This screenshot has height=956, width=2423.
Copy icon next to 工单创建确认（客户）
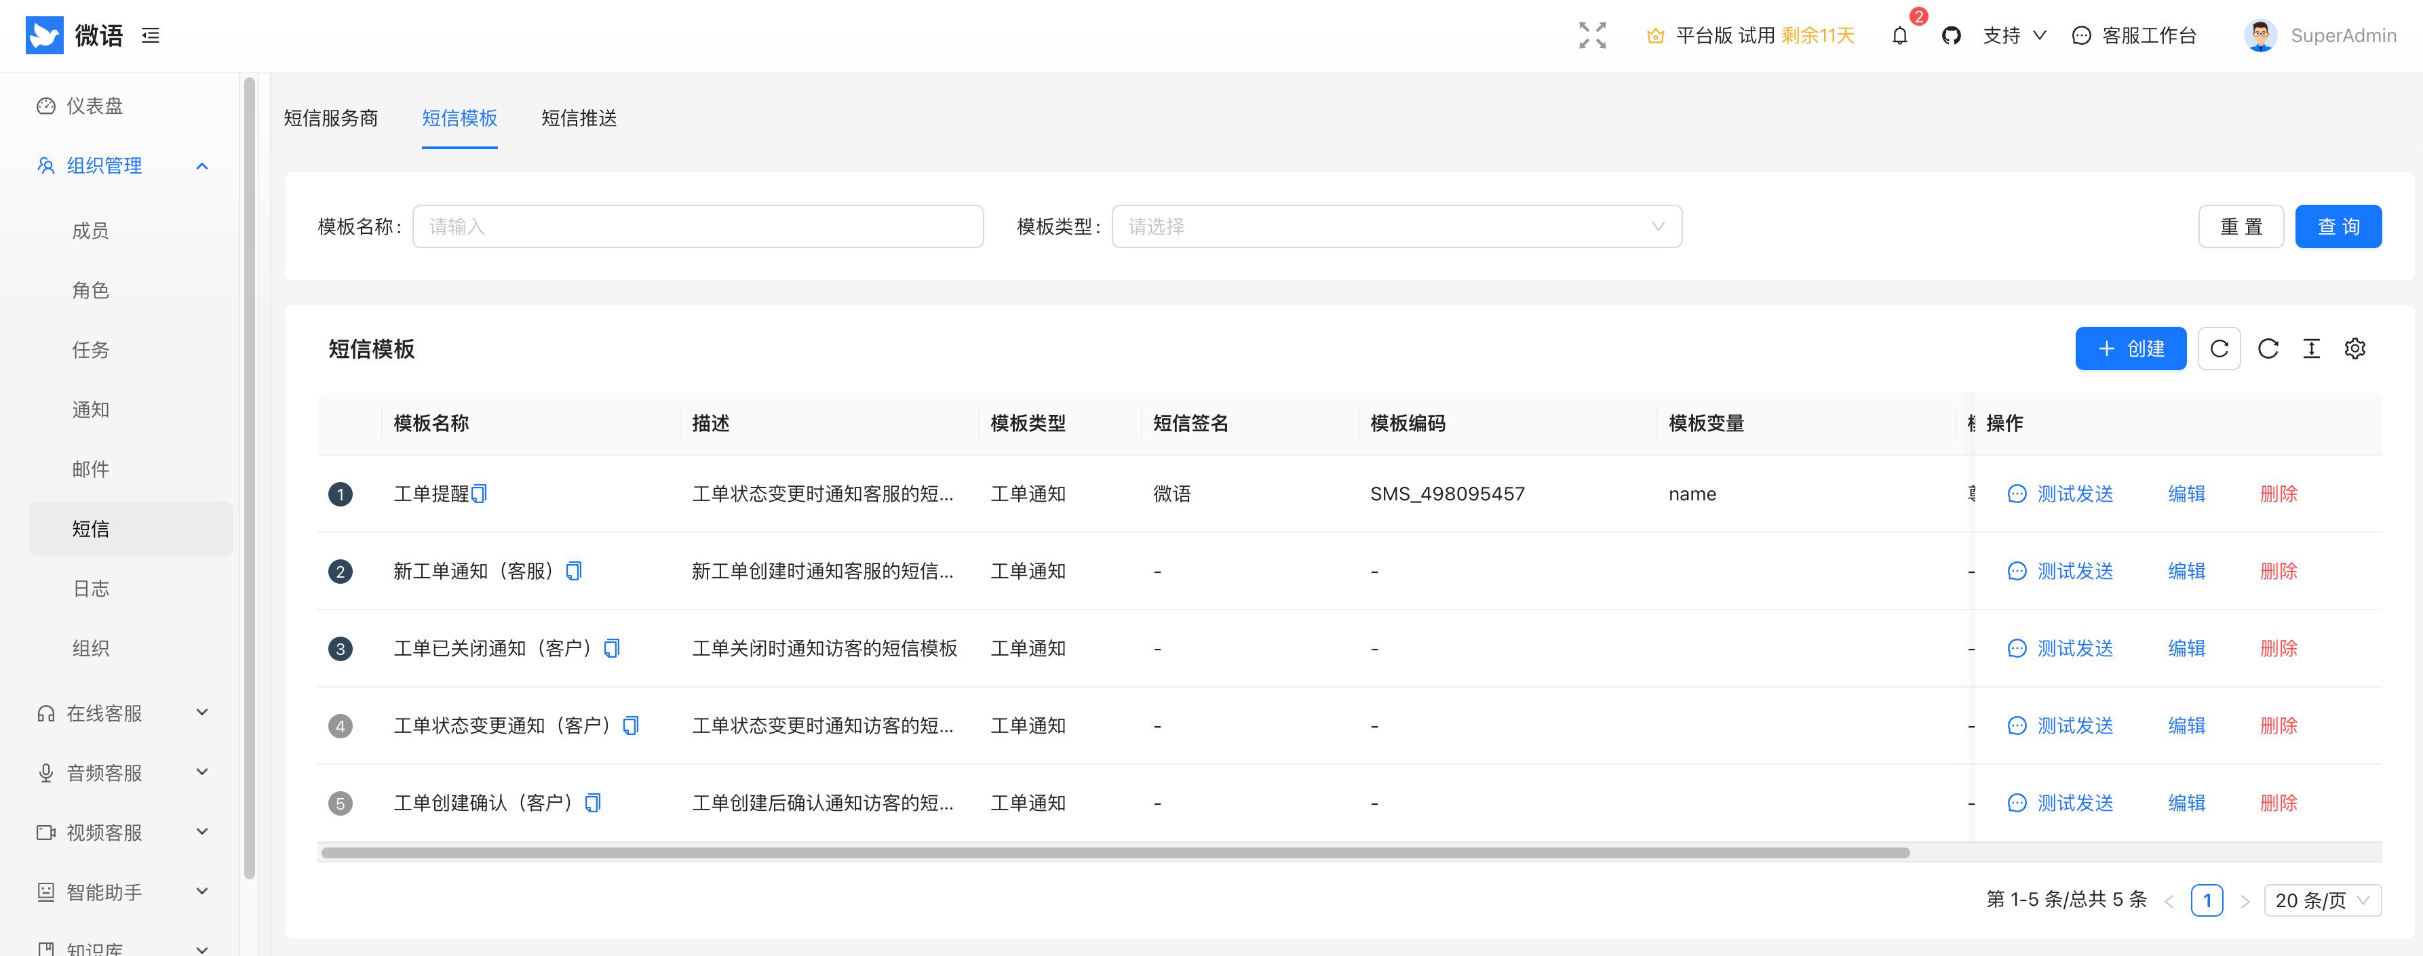(593, 802)
